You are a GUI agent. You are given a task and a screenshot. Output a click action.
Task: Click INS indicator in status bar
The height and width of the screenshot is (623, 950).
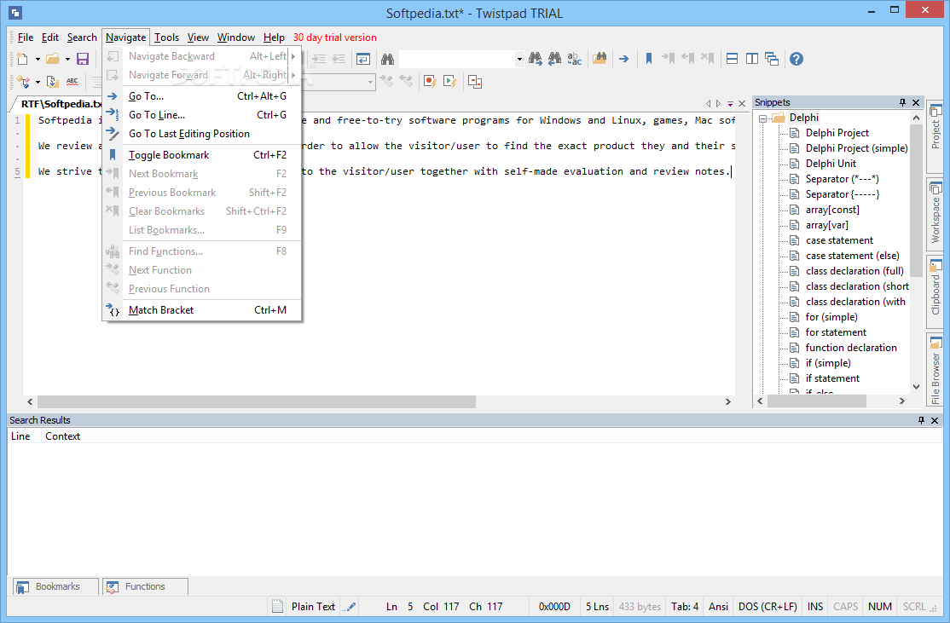[x=815, y=607]
